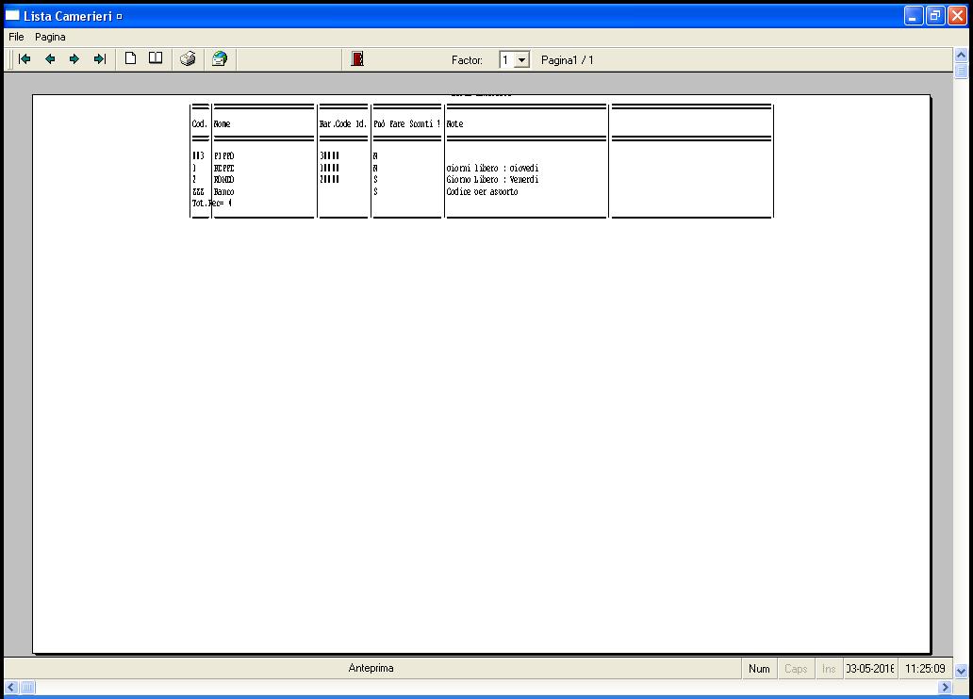
Task: Click the horizontal scrollbar left arrow
Action: (11, 687)
